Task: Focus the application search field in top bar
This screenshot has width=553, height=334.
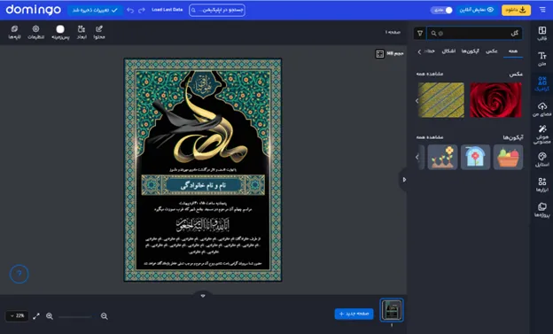Action: tap(217, 10)
